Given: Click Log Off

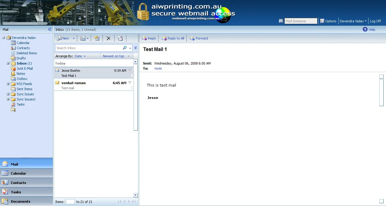Looking at the screenshot, I should (x=375, y=21).
